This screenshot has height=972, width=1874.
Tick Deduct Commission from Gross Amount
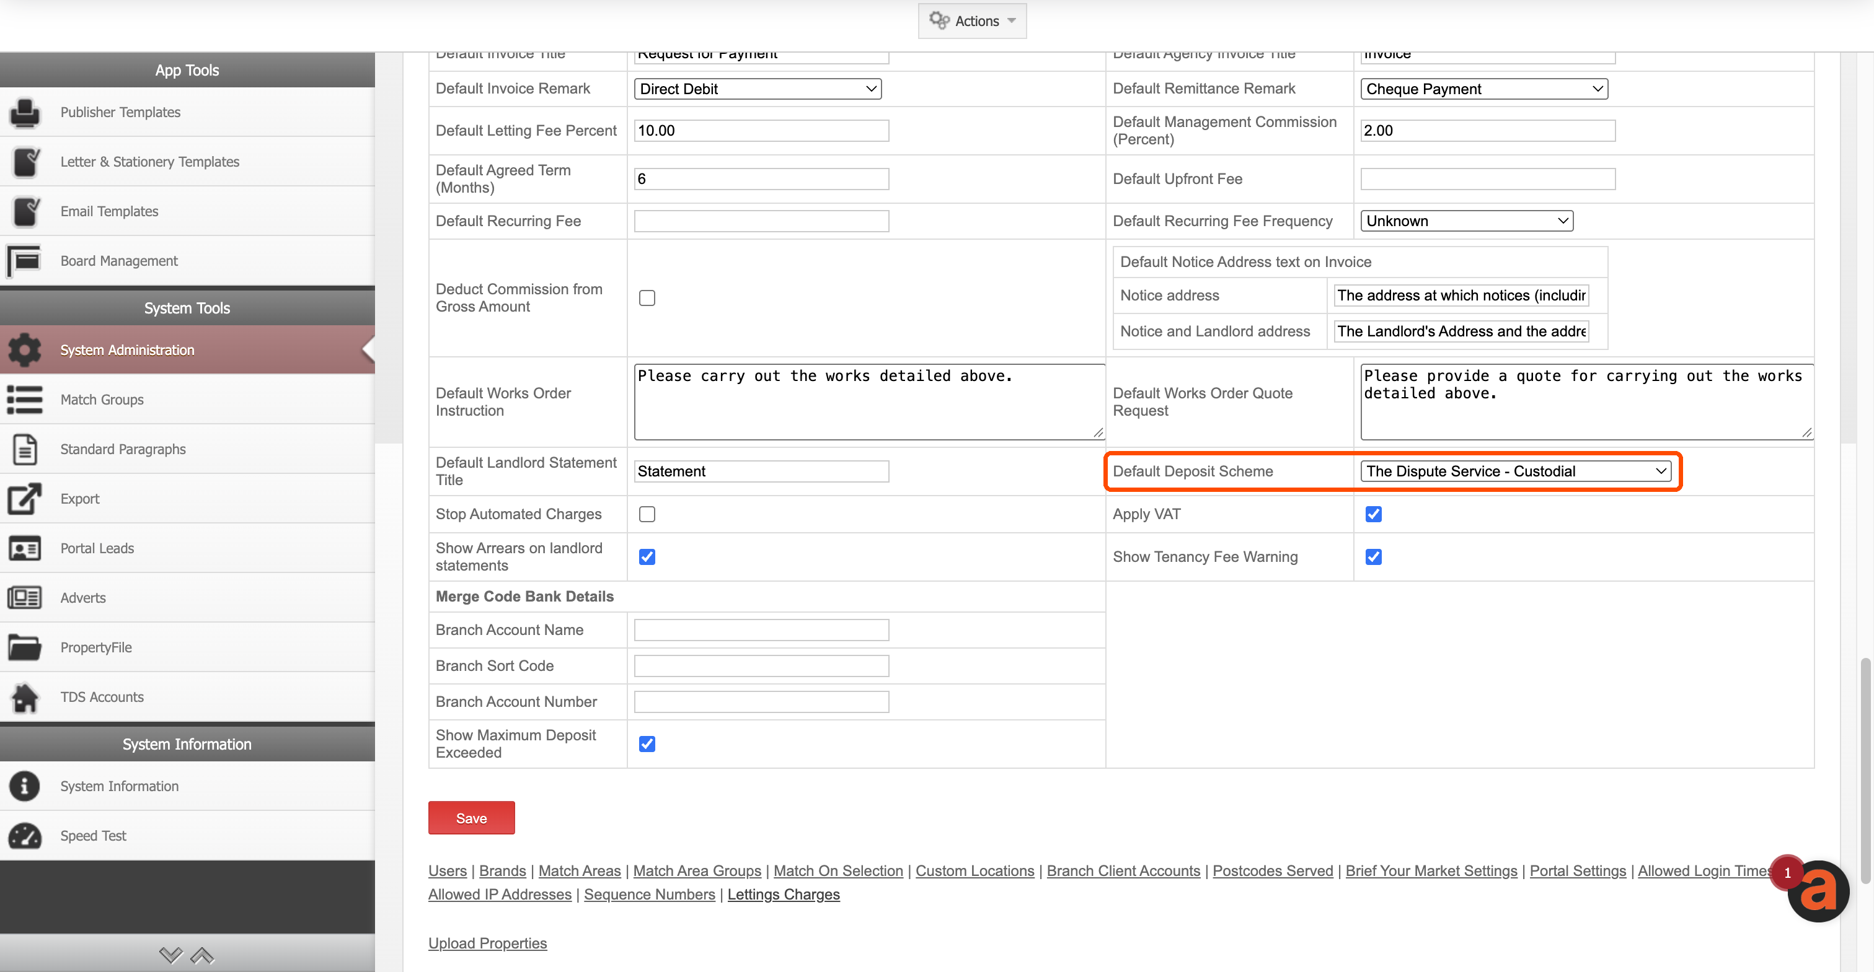[x=647, y=298]
